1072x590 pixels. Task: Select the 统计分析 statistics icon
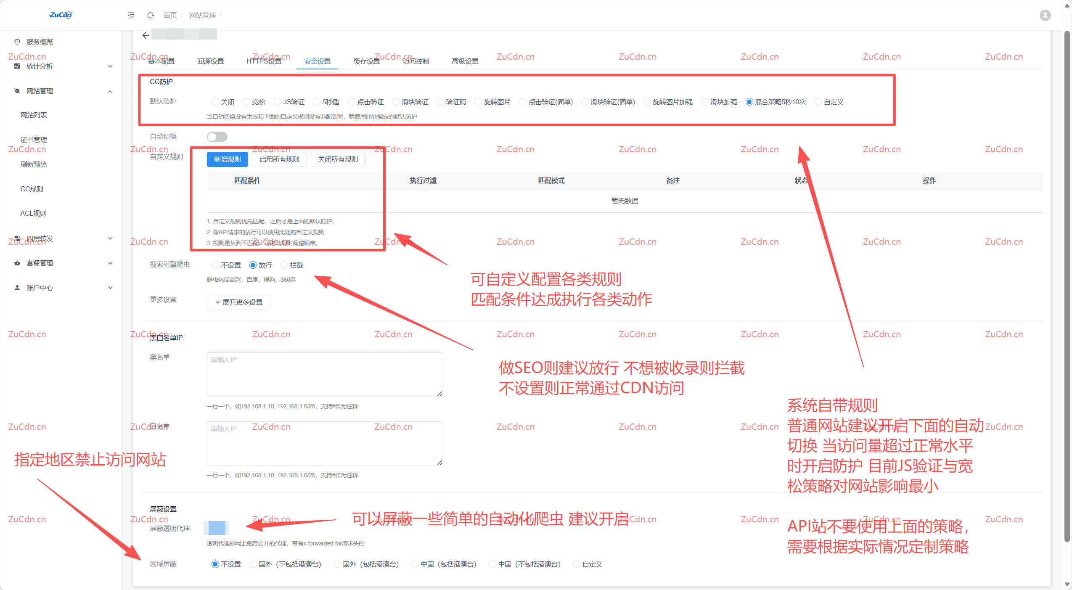(17, 66)
